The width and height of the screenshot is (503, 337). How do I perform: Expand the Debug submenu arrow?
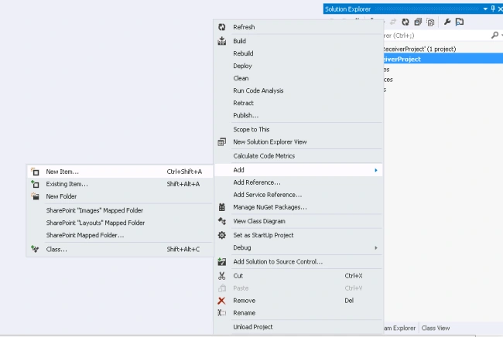click(376, 247)
